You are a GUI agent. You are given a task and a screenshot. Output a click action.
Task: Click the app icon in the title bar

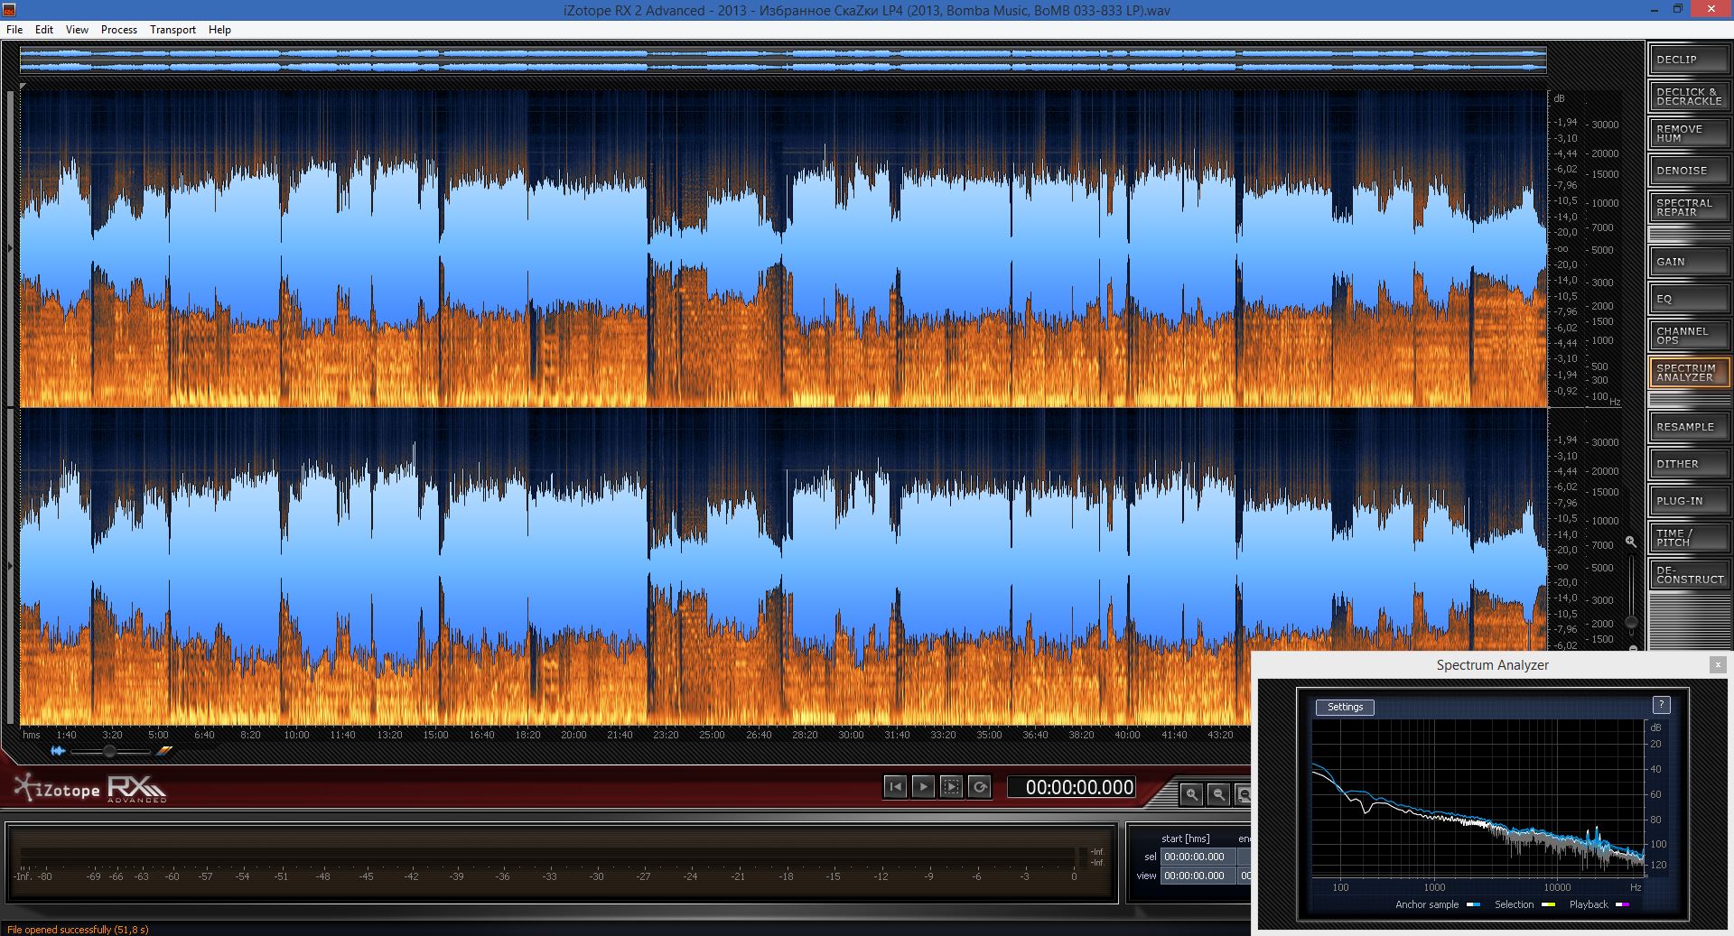coord(10,10)
